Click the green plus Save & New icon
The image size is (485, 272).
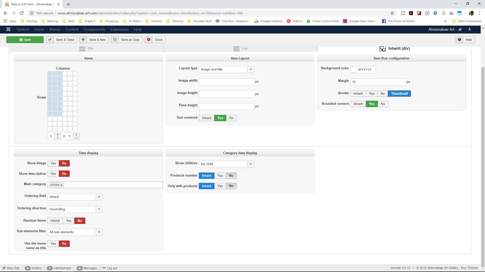click(83, 40)
